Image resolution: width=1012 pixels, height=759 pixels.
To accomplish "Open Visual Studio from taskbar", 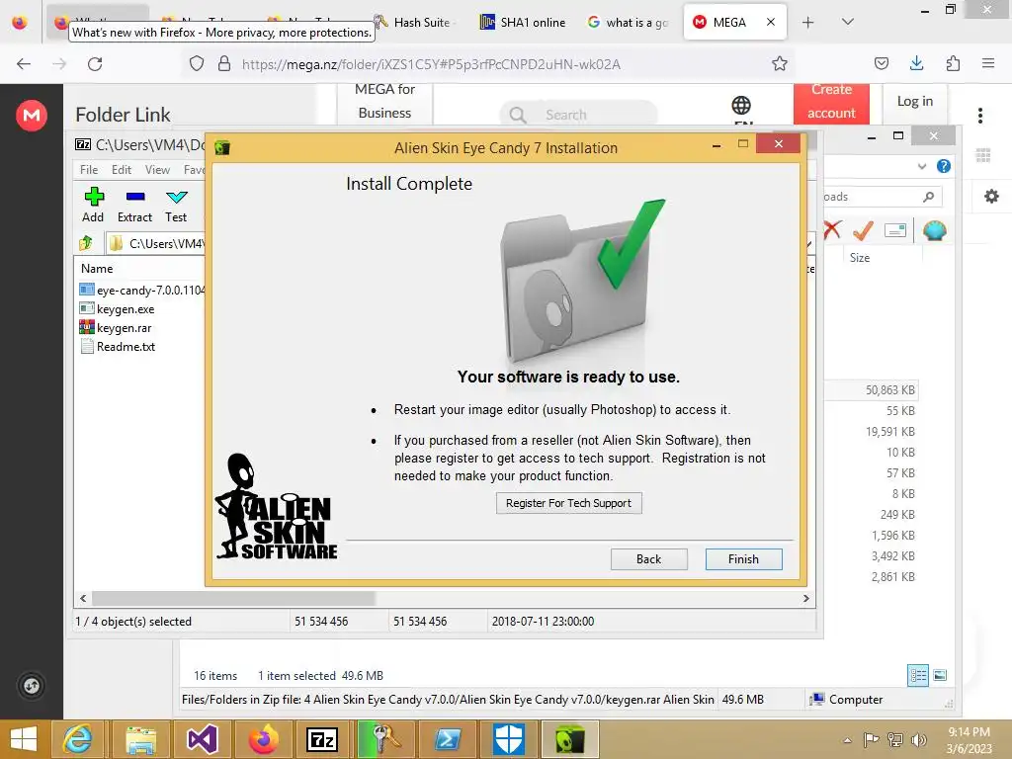I will 202,739.
